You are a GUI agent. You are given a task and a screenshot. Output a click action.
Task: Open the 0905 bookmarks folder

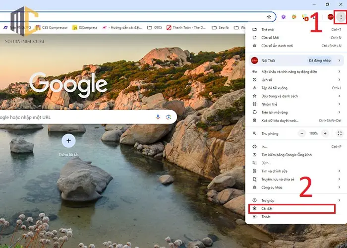pos(155,27)
